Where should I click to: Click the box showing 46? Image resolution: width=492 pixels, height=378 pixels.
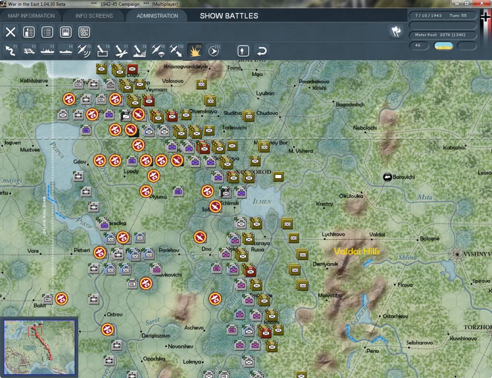tap(418, 46)
